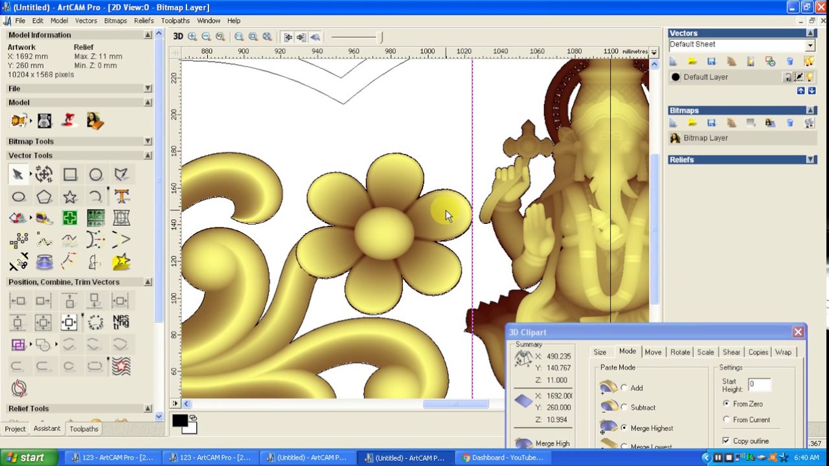Choose the scissors Trim Vectors tool
Viewport: 829px width, 466px height.
tap(18, 262)
